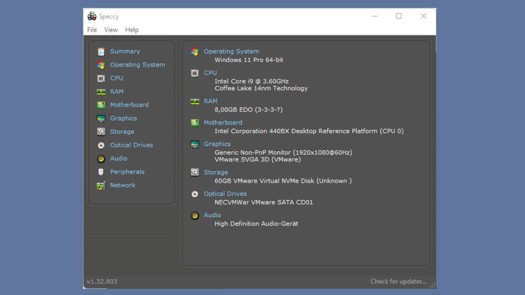
Task: Click the CPU heading link in summary
Action: (x=210, y=73)
